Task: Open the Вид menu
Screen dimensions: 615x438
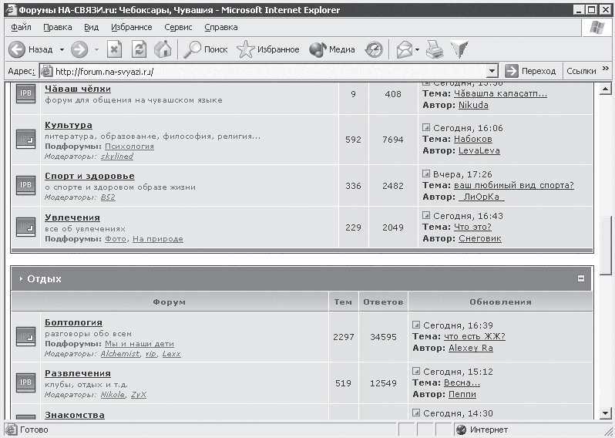Action: click(x=91, y=27)
